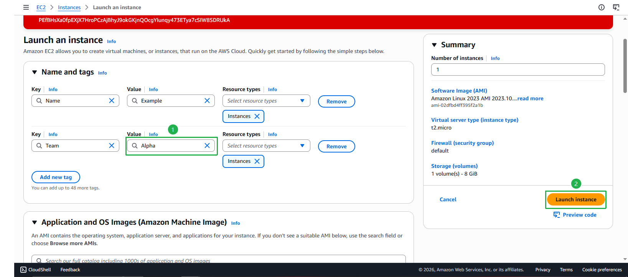Clear the Team key field
The width and height of the screenshot is (628, 277).
(112, 146)
